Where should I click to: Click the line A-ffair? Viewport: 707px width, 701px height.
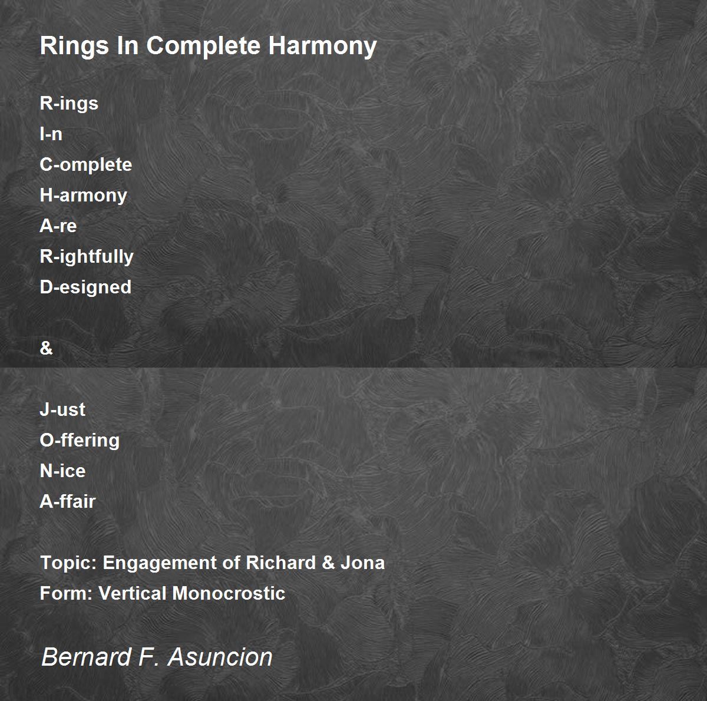(x=67, y=502)
